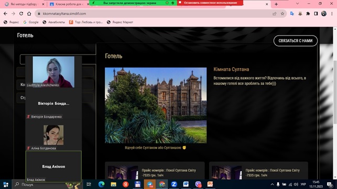Viewport: 337px width, 189px height.
Task: Open the volume control in system tray
Action: click(296, 184)
